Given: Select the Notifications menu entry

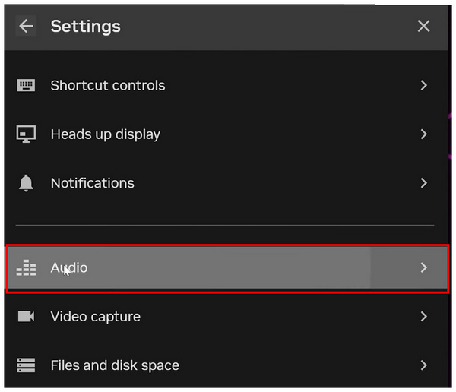Looking at the screenshot, I should pos(92,183).
